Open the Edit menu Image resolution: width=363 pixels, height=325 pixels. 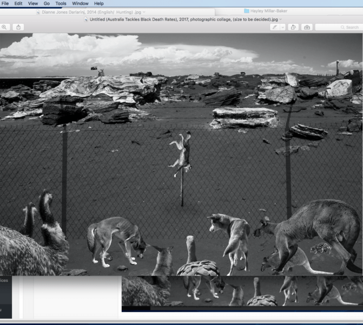tap(18, 3)
